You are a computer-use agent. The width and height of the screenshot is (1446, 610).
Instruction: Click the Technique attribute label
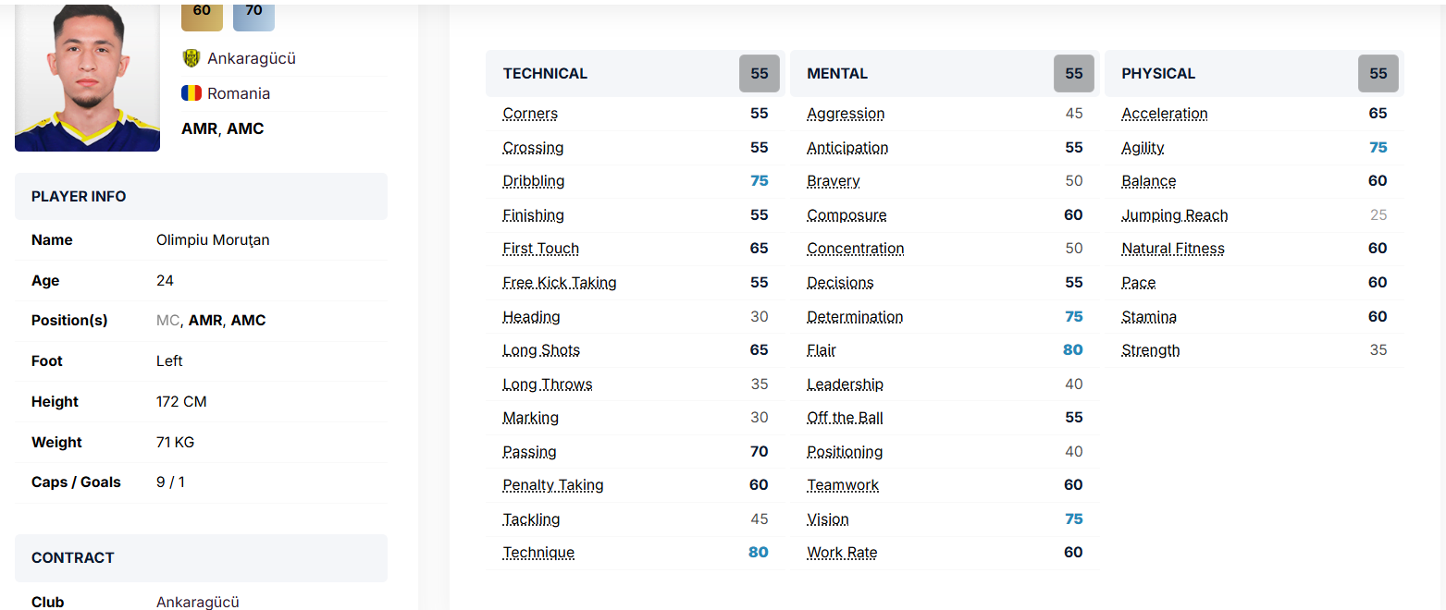(538, 553)
